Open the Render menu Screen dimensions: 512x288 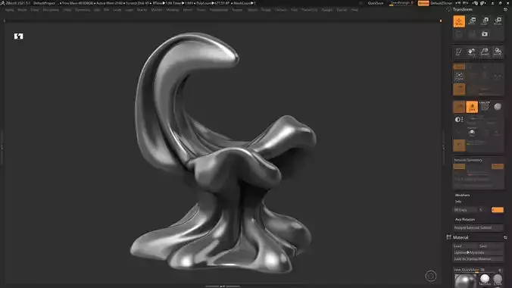tap(237, 10)
